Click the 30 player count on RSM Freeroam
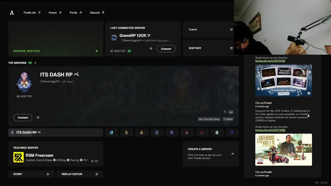The image size is (331, 186). coord(94,161)
